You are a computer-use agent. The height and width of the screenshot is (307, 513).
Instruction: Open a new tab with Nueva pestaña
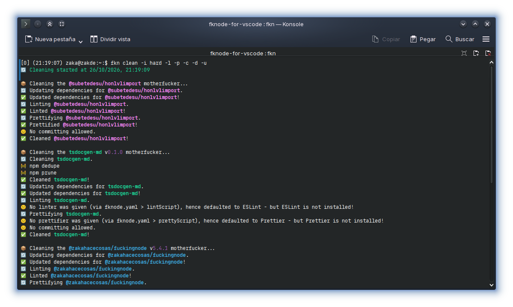[50, 39]
